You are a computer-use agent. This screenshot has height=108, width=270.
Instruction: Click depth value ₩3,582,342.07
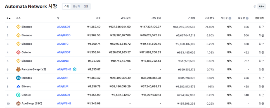(121, 95)
